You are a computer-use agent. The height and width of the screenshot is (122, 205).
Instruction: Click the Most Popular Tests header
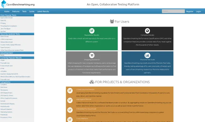click(x=17, y=15)
